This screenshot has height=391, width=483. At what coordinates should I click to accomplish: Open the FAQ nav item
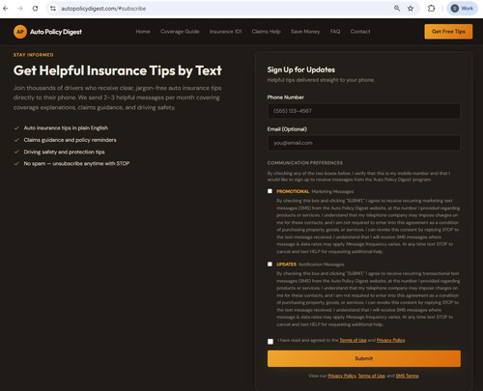coord(335,32)
